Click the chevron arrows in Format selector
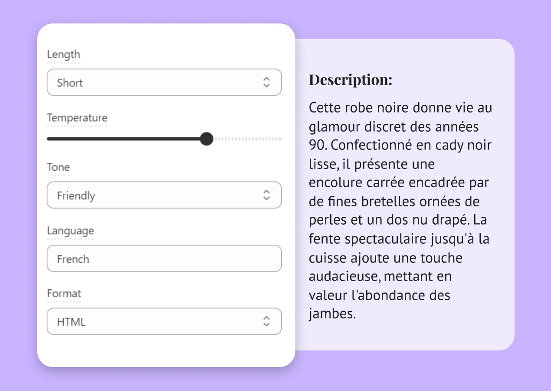 [266, 321]
